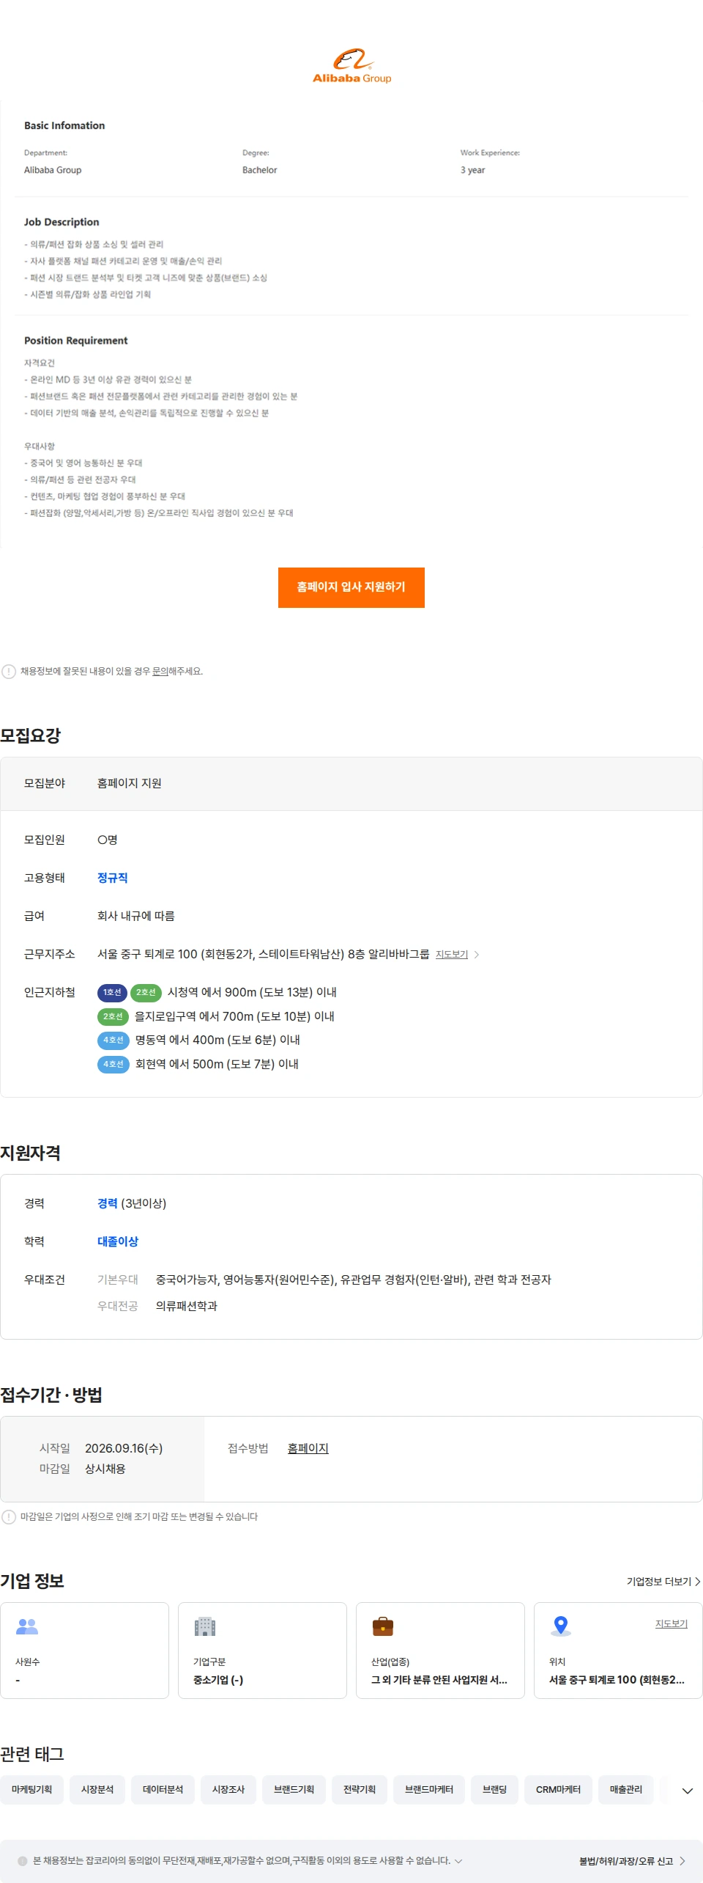Click the chevron after work address 지도보기
Image resolution: width=703 pixels, height=1883 pixels.
pyautogui.click(x=477, y=955)
